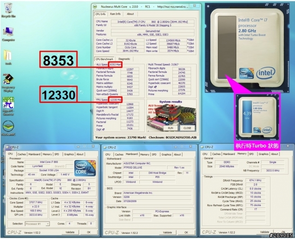Click the P7P55D DELUXE model field
This screenshot has height=239, width=295.
145,167
